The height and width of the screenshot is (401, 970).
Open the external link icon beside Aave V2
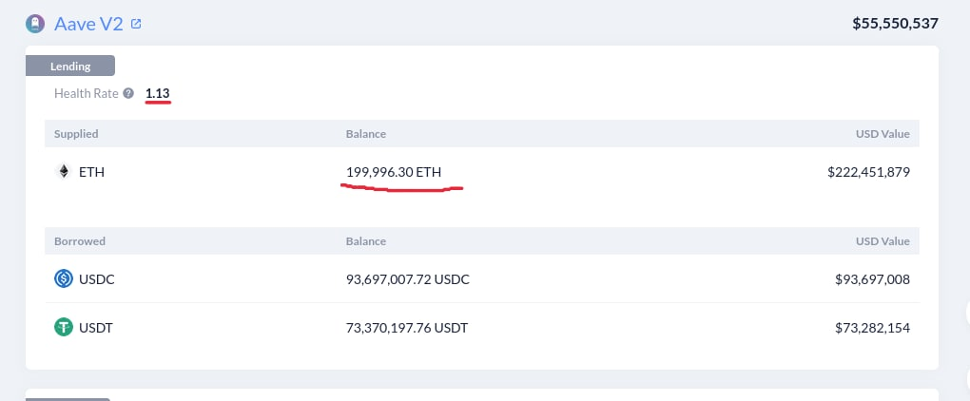coord(136,24)
